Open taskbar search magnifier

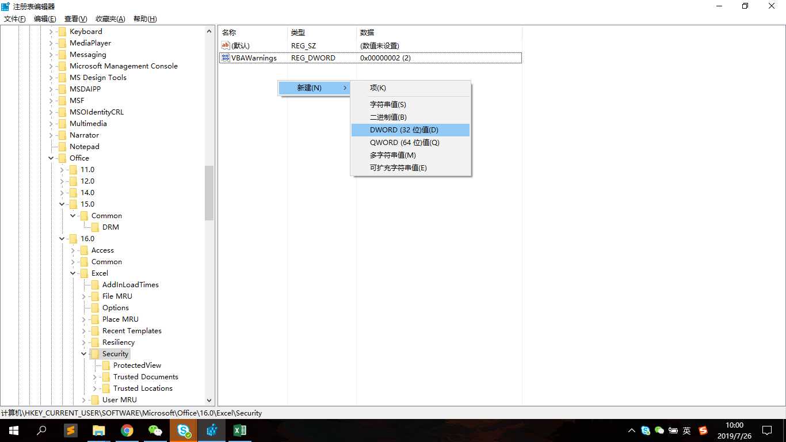point(41,430)
